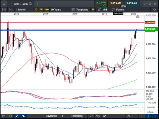Toggle the vertical scale arrows mode
The height and width of the screenshot is (119, 159).
(x=155, y=116)
